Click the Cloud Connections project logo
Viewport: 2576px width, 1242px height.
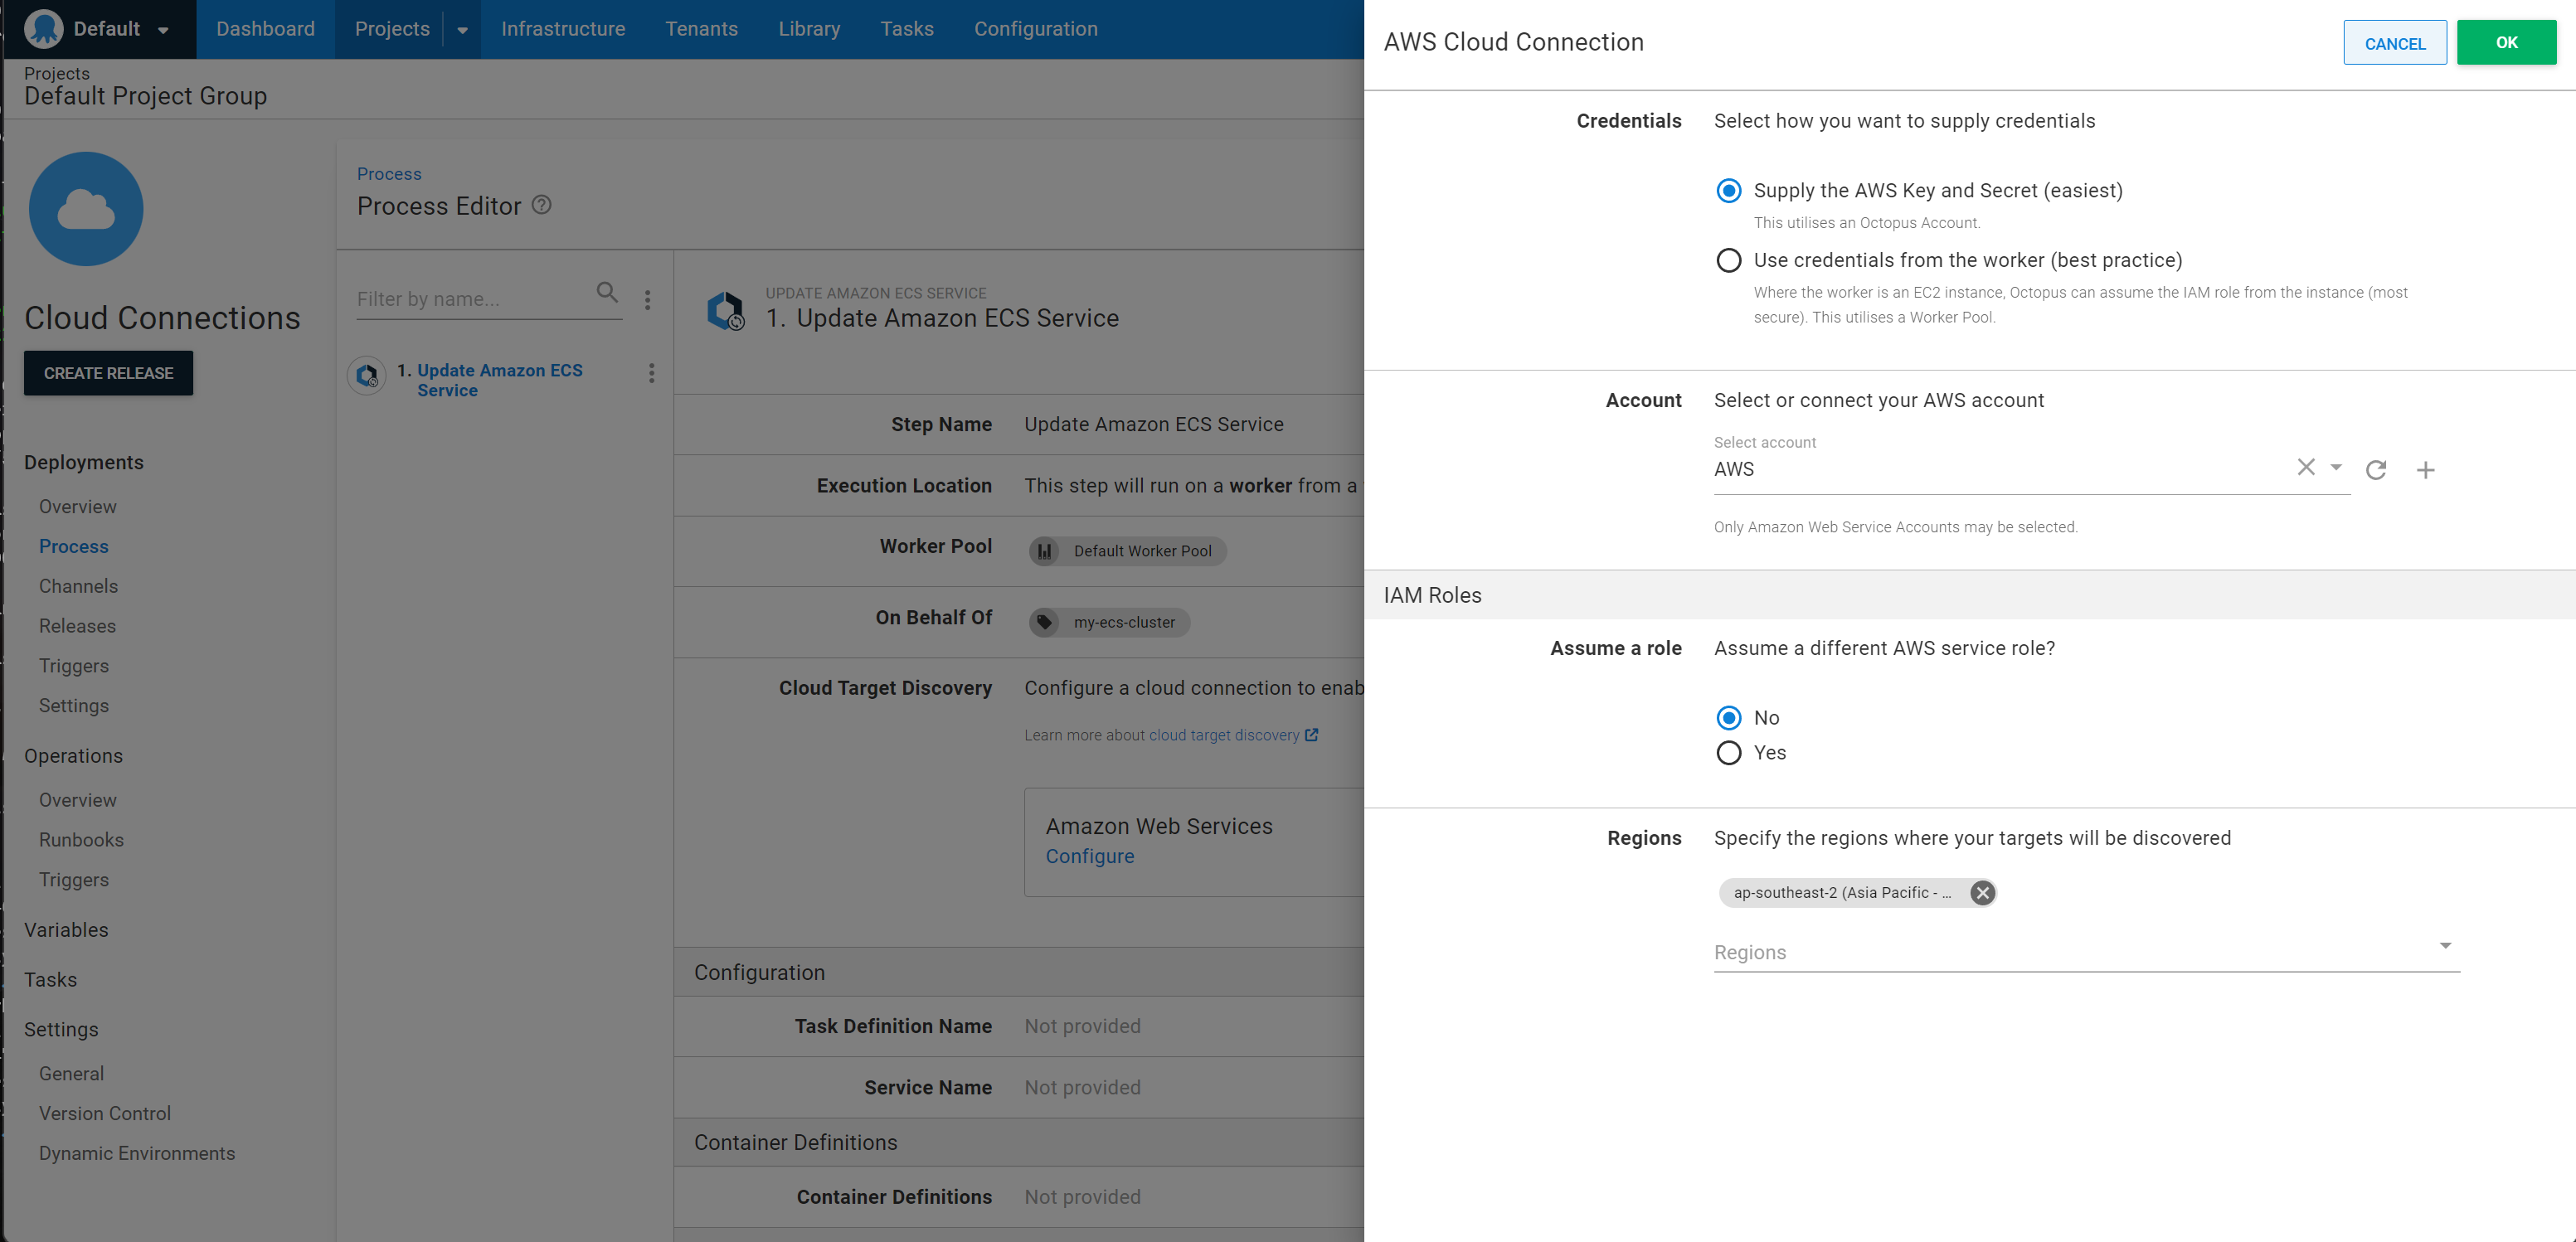point(86,209)
